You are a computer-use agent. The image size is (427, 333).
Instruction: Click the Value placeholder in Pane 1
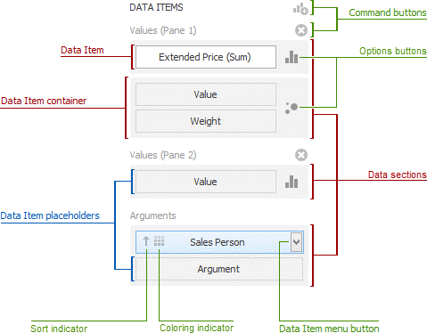tap(206, 94)
